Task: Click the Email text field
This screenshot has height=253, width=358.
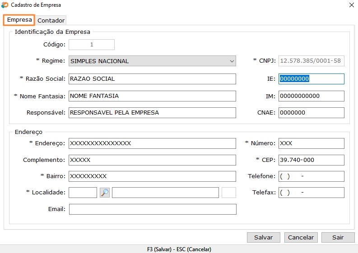Action: click(x=152, y=209)
